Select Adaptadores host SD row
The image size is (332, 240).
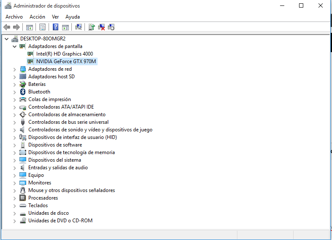[52, 77]
